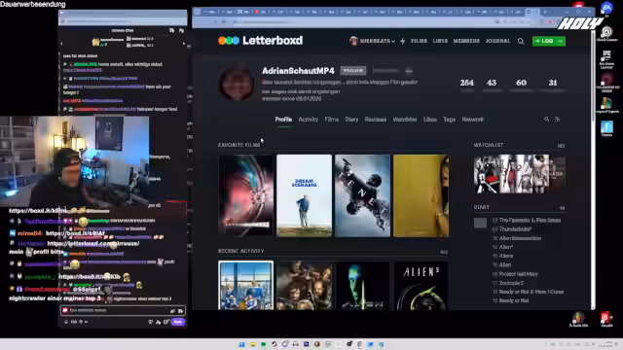Click the watchlist posters preview strip

click(x=519, y=174)
